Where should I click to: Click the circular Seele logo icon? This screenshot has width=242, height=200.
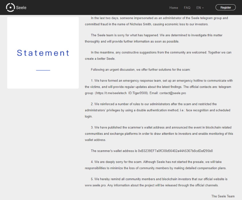(10, 7)
